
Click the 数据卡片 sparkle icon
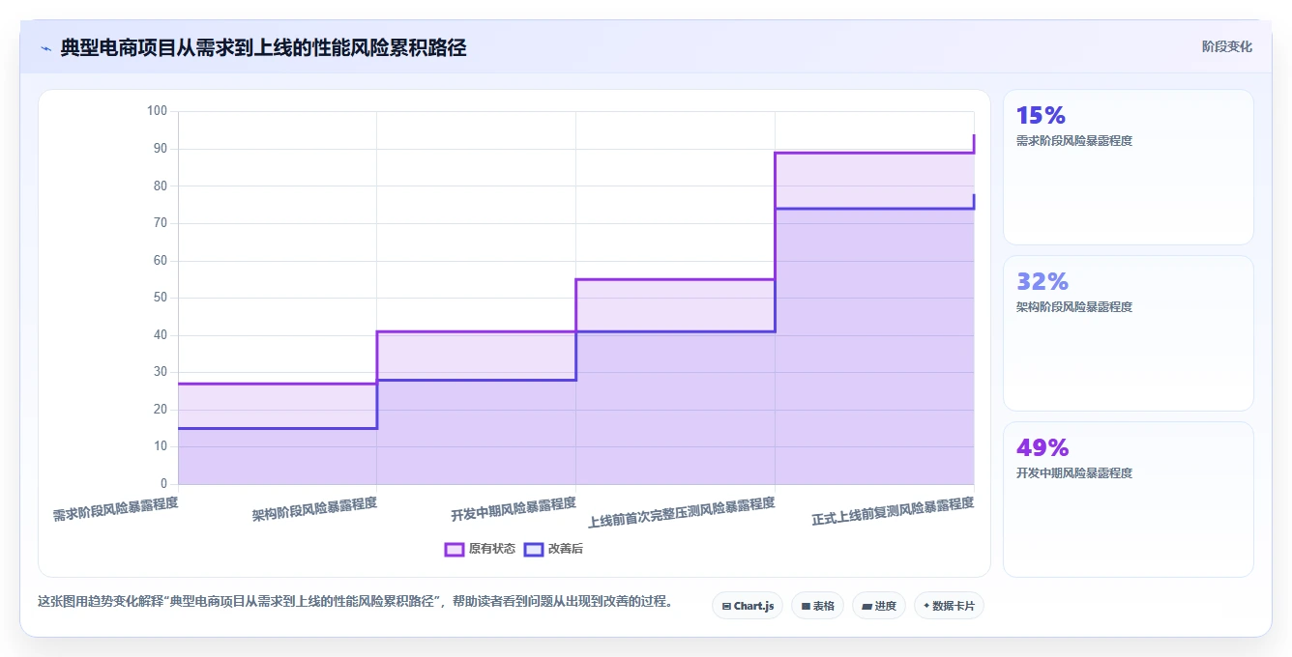coord(926,606)
